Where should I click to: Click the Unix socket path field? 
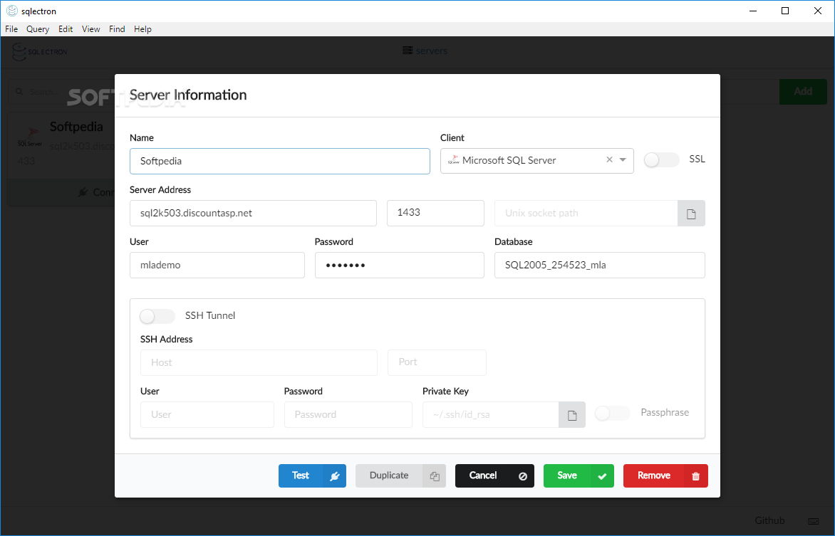click(586, 214)
